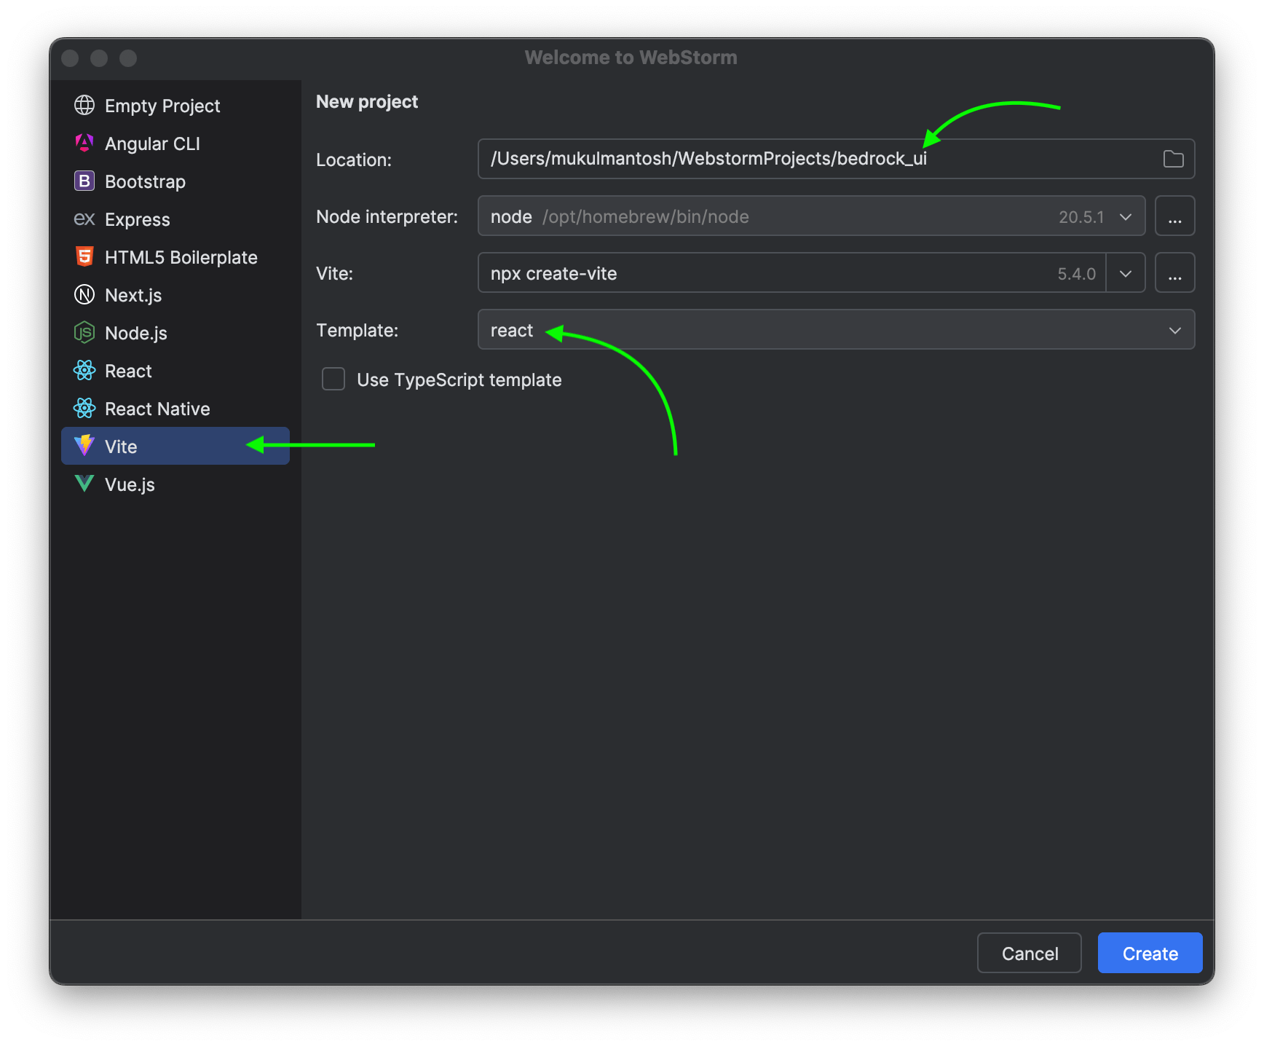Viewport: 1264px width, 1046px height.
Task: Select the Next.js project icon
Action: point(84,295)
